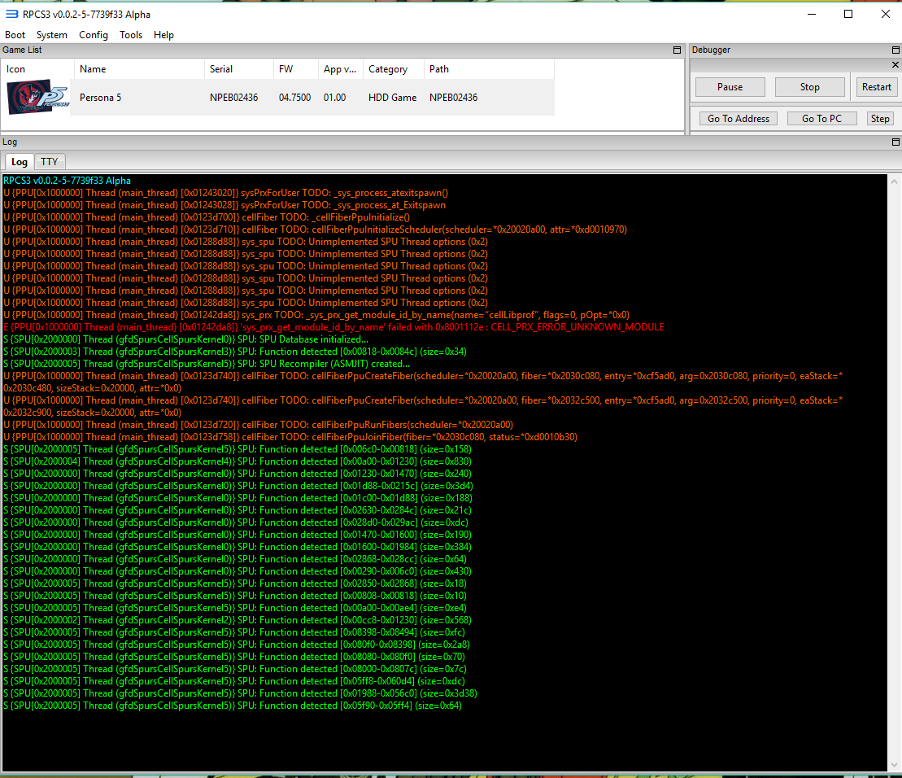Undock the Debugger panel

895,50
